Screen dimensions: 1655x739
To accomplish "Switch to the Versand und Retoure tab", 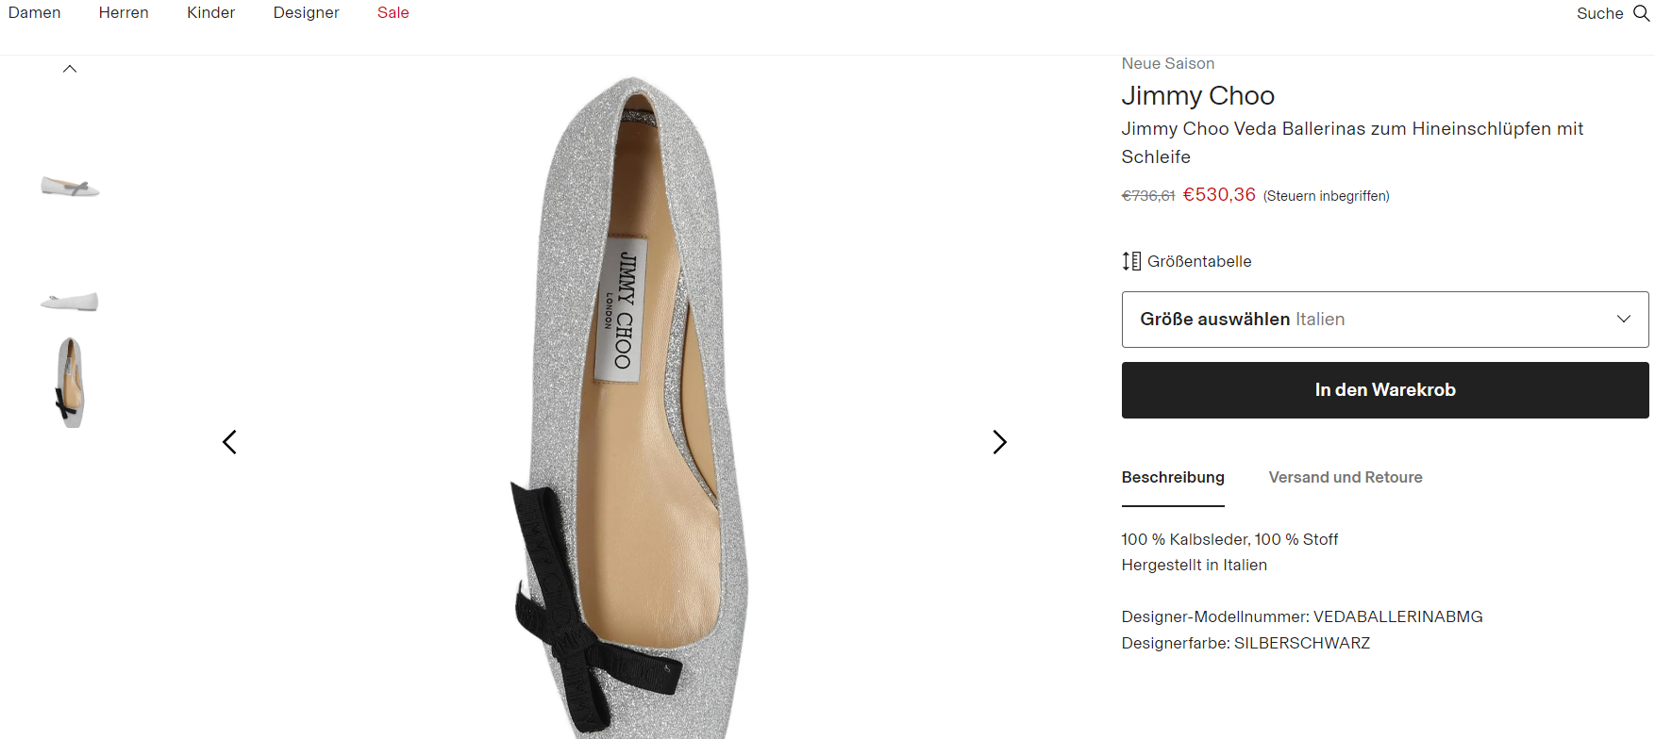I will [1346, 478].
